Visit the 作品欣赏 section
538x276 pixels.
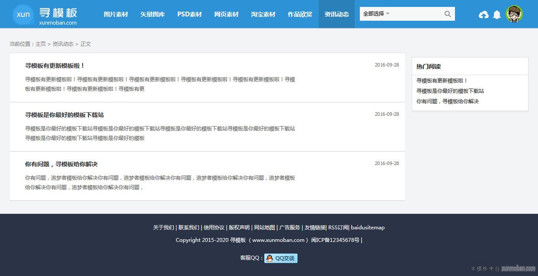pyautogui.click(x=300, y=14)
